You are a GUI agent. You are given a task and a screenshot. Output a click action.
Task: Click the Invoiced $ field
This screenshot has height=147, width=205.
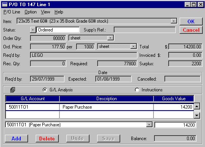pyautogui.click(x=185, y=55)
